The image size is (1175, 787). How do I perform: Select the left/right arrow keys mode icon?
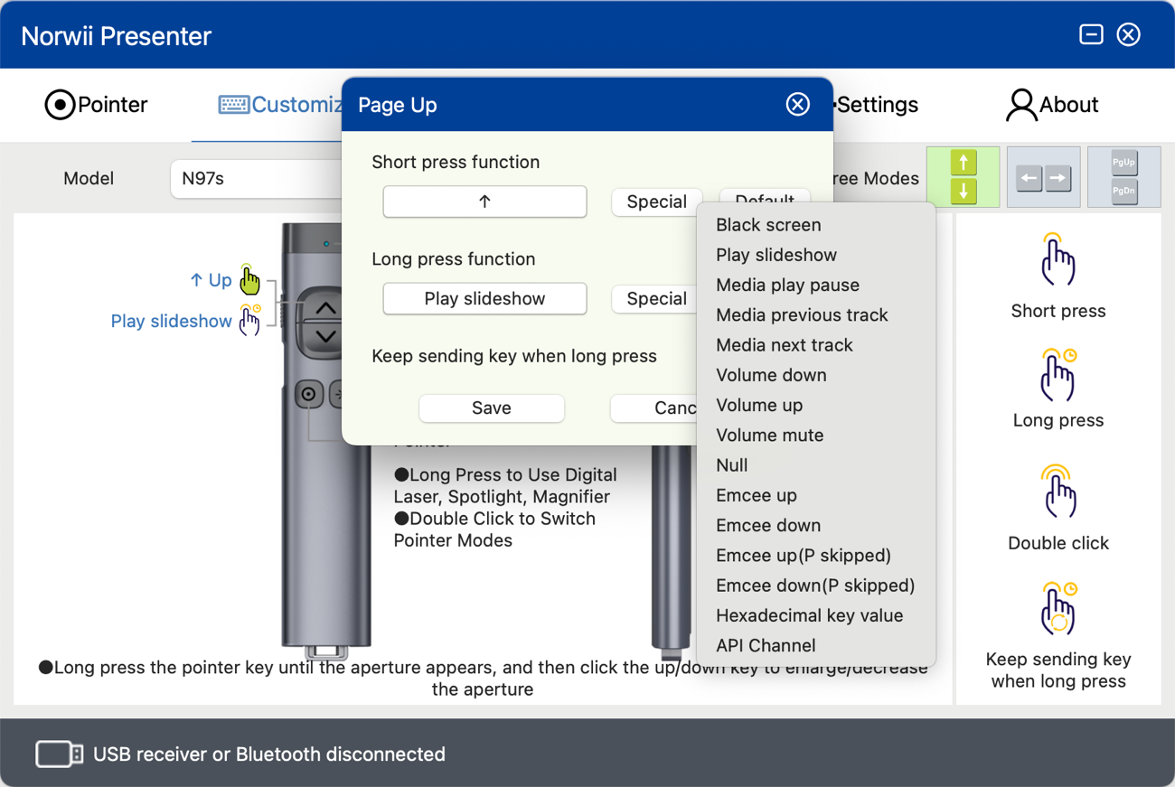(1043, 177)
